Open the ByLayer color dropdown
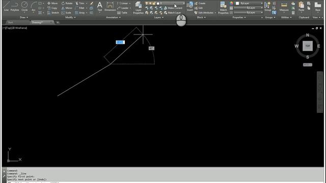 click(x=249, y=4)
